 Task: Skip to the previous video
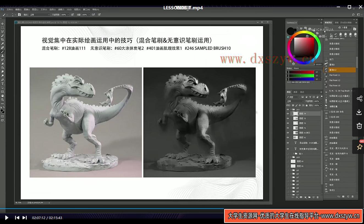[x=17, y=218]
